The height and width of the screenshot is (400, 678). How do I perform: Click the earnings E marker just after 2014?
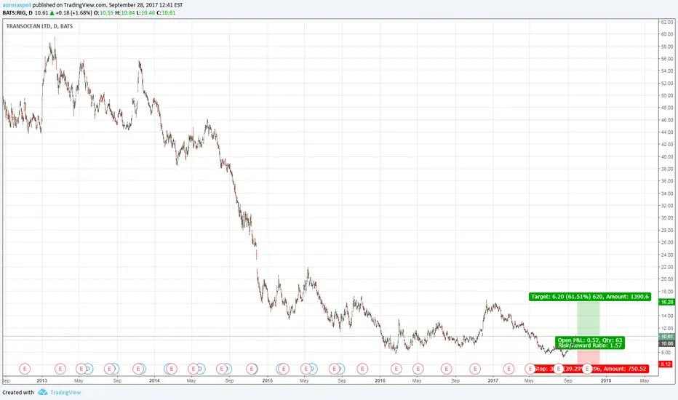coord(172,369)
